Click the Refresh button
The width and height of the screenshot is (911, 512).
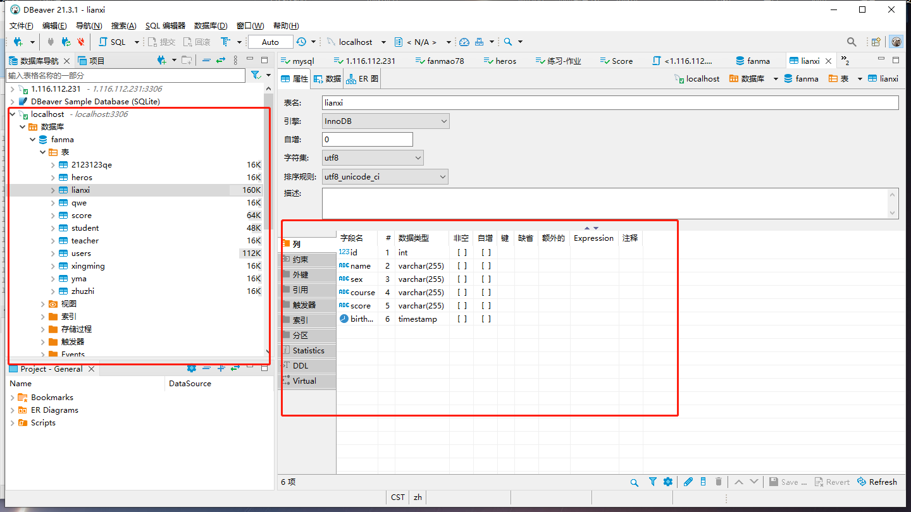tap(877, 482)
